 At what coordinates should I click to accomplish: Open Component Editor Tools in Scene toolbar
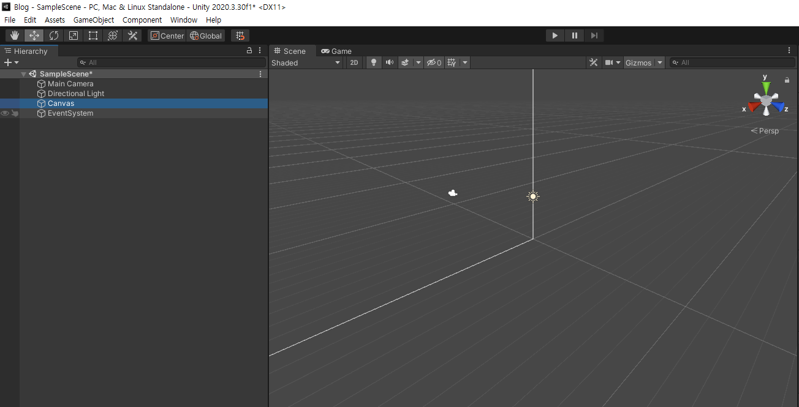[x=593, y=62]
